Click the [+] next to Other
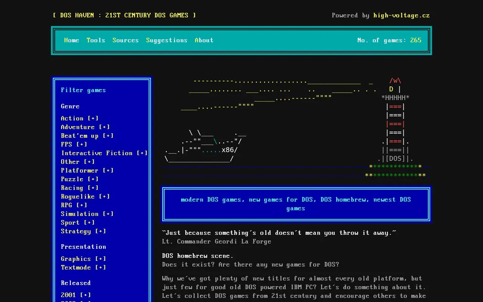Viewport: 483px width, 302px height. 89,162
